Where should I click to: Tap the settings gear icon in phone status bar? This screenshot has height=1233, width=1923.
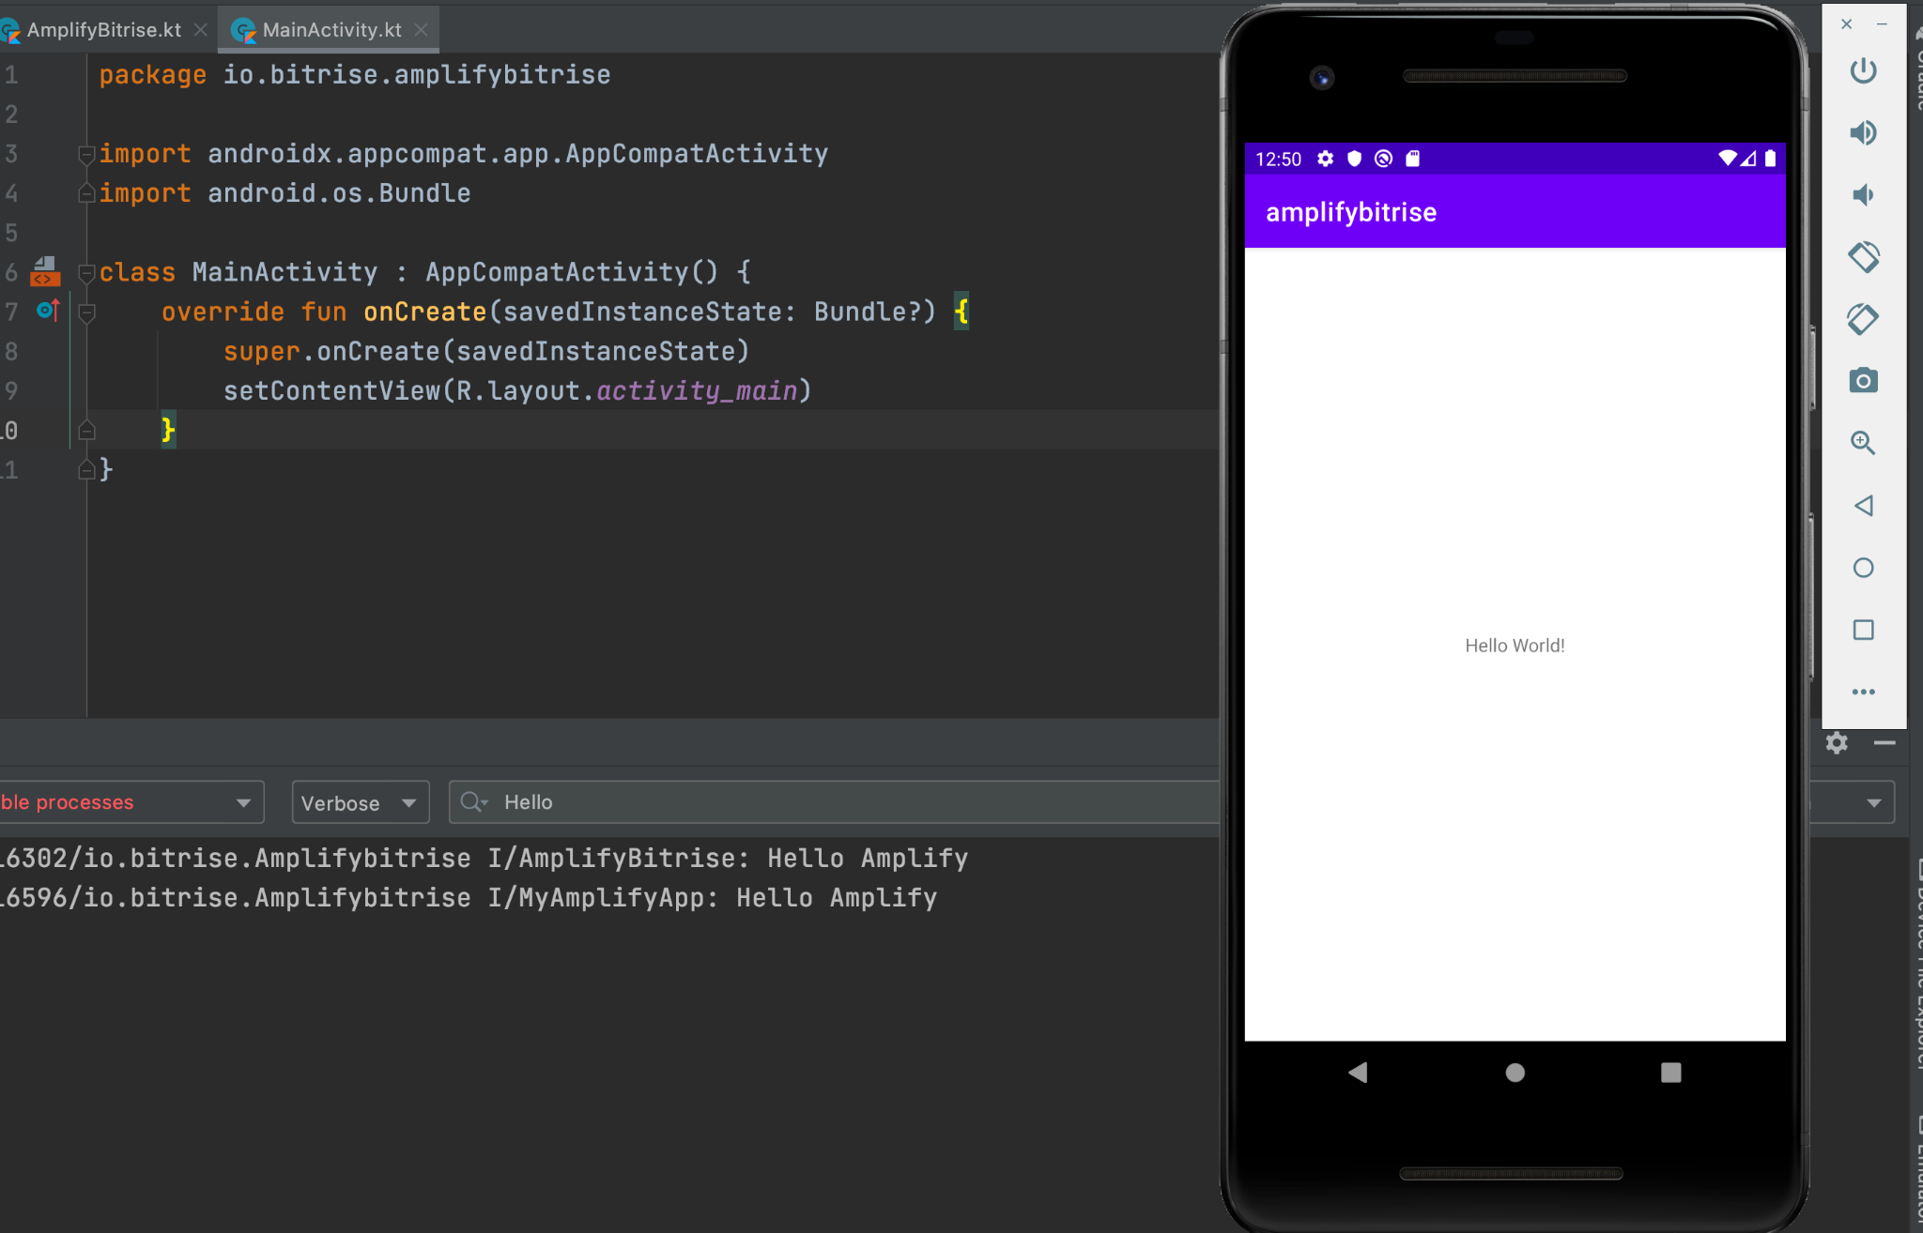[x=1325, y=159]
